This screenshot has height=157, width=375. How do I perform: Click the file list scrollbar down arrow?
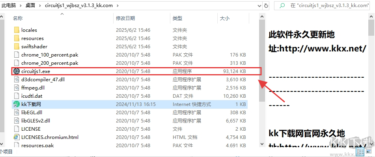pyautogui.click(x=262, y=144)
